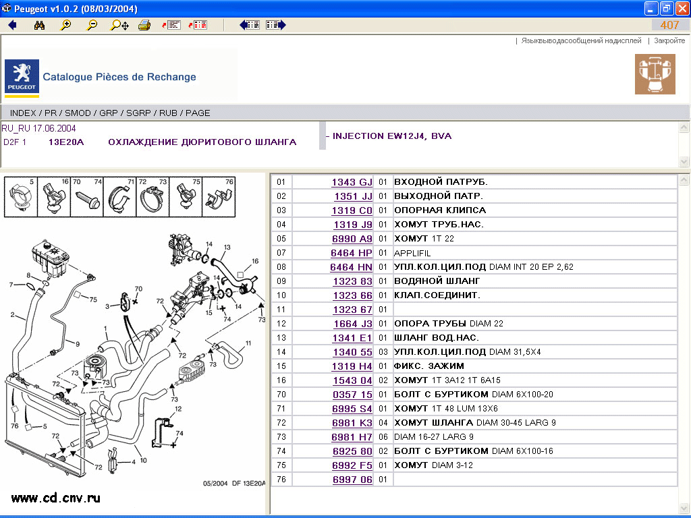Click header pane scroll down arrow

(x=684, y=162)
